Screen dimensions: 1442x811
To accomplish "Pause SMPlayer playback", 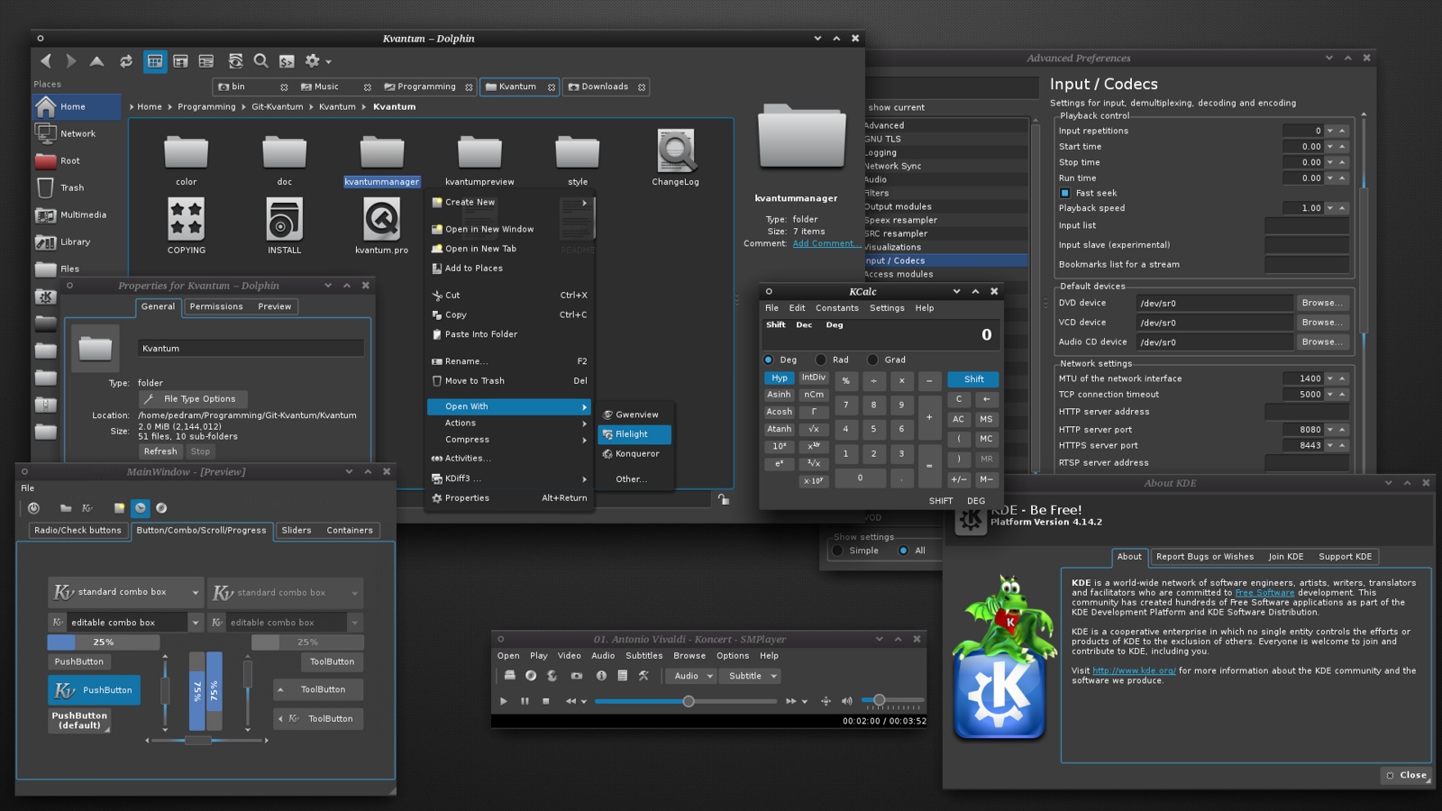I will coord(525,701).
